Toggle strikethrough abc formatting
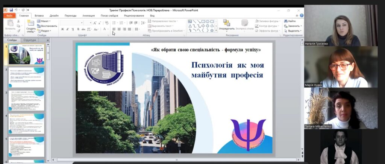 click(x=83, y=29)
